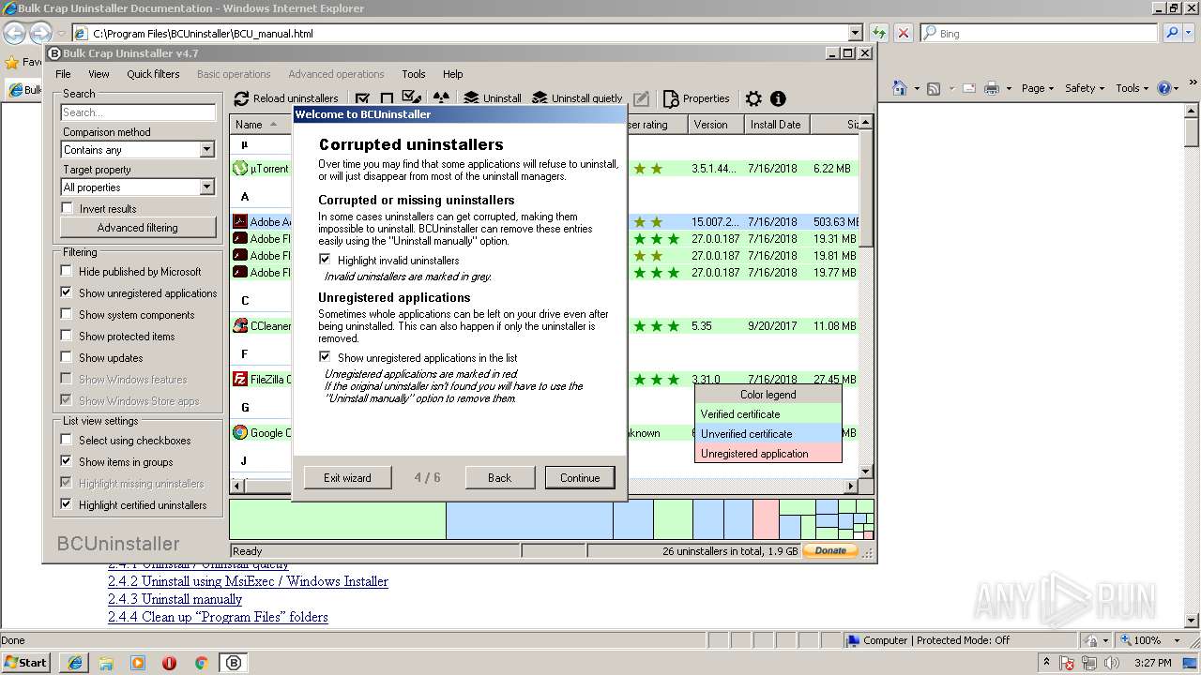Click the IE print icon
This screenshot has height=675, width=1201.
[x=993, y=88]
